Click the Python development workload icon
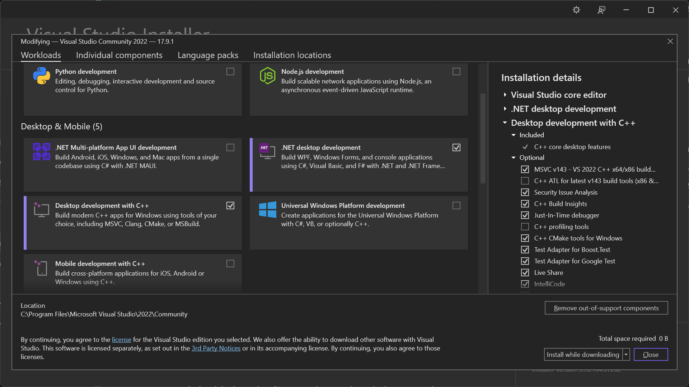This screenshot has height=387, width=689. point(42,76)
